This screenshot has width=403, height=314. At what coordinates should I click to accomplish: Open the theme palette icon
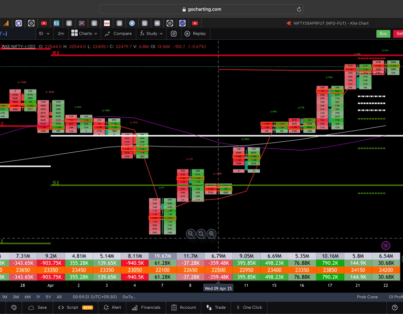coord(14,307)
